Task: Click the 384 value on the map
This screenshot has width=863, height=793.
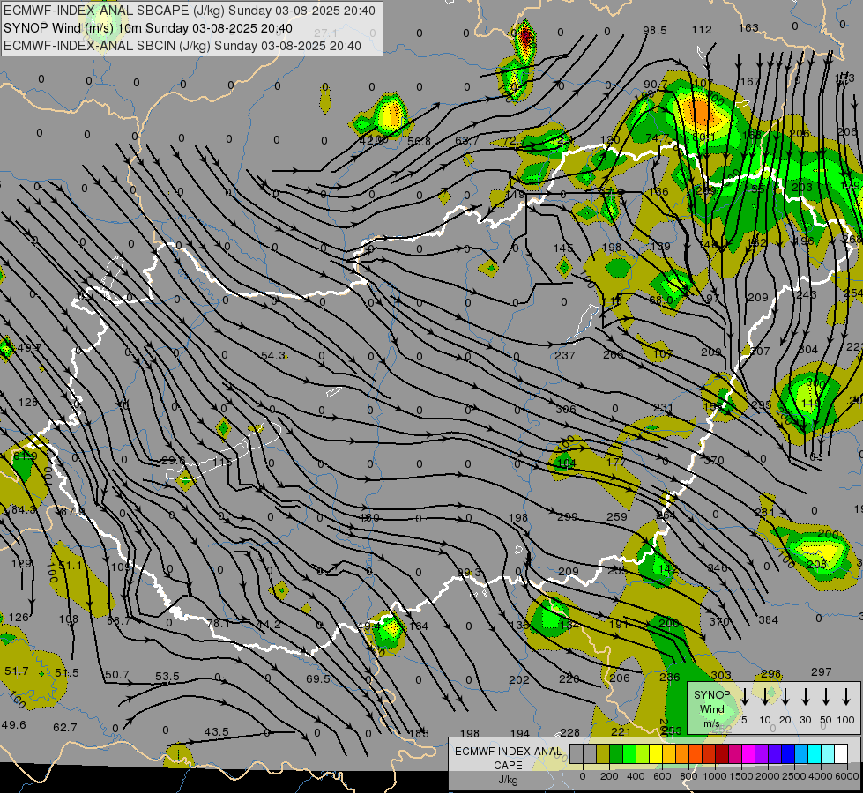Action: click(x=768, y=620)
